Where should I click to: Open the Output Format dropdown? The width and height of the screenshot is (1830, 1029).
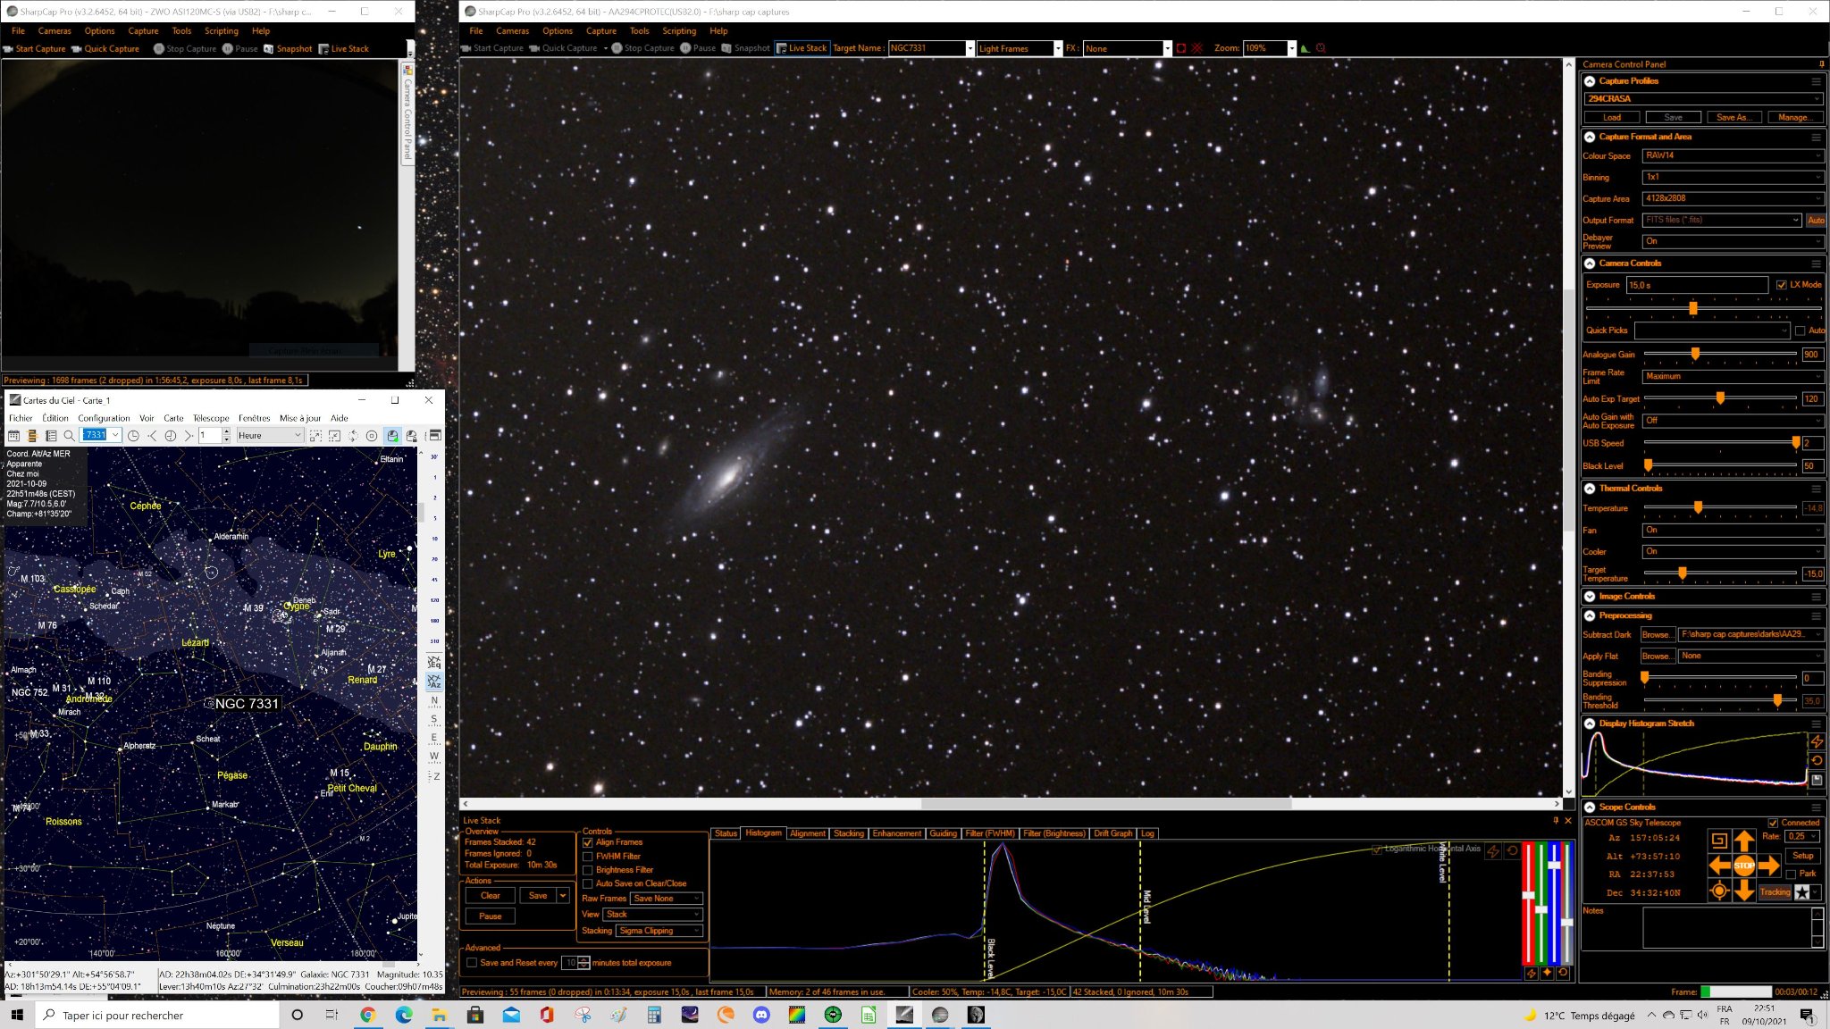click(x=1722, y=220)
